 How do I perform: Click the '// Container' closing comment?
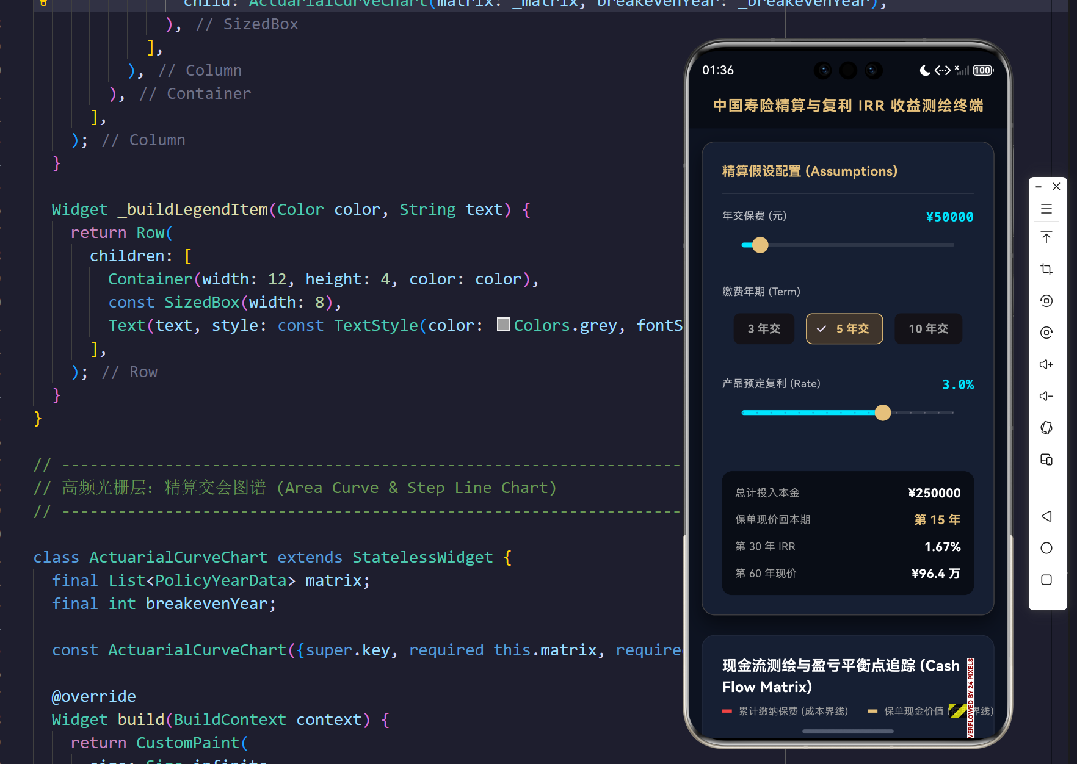(x=195, y=93)
